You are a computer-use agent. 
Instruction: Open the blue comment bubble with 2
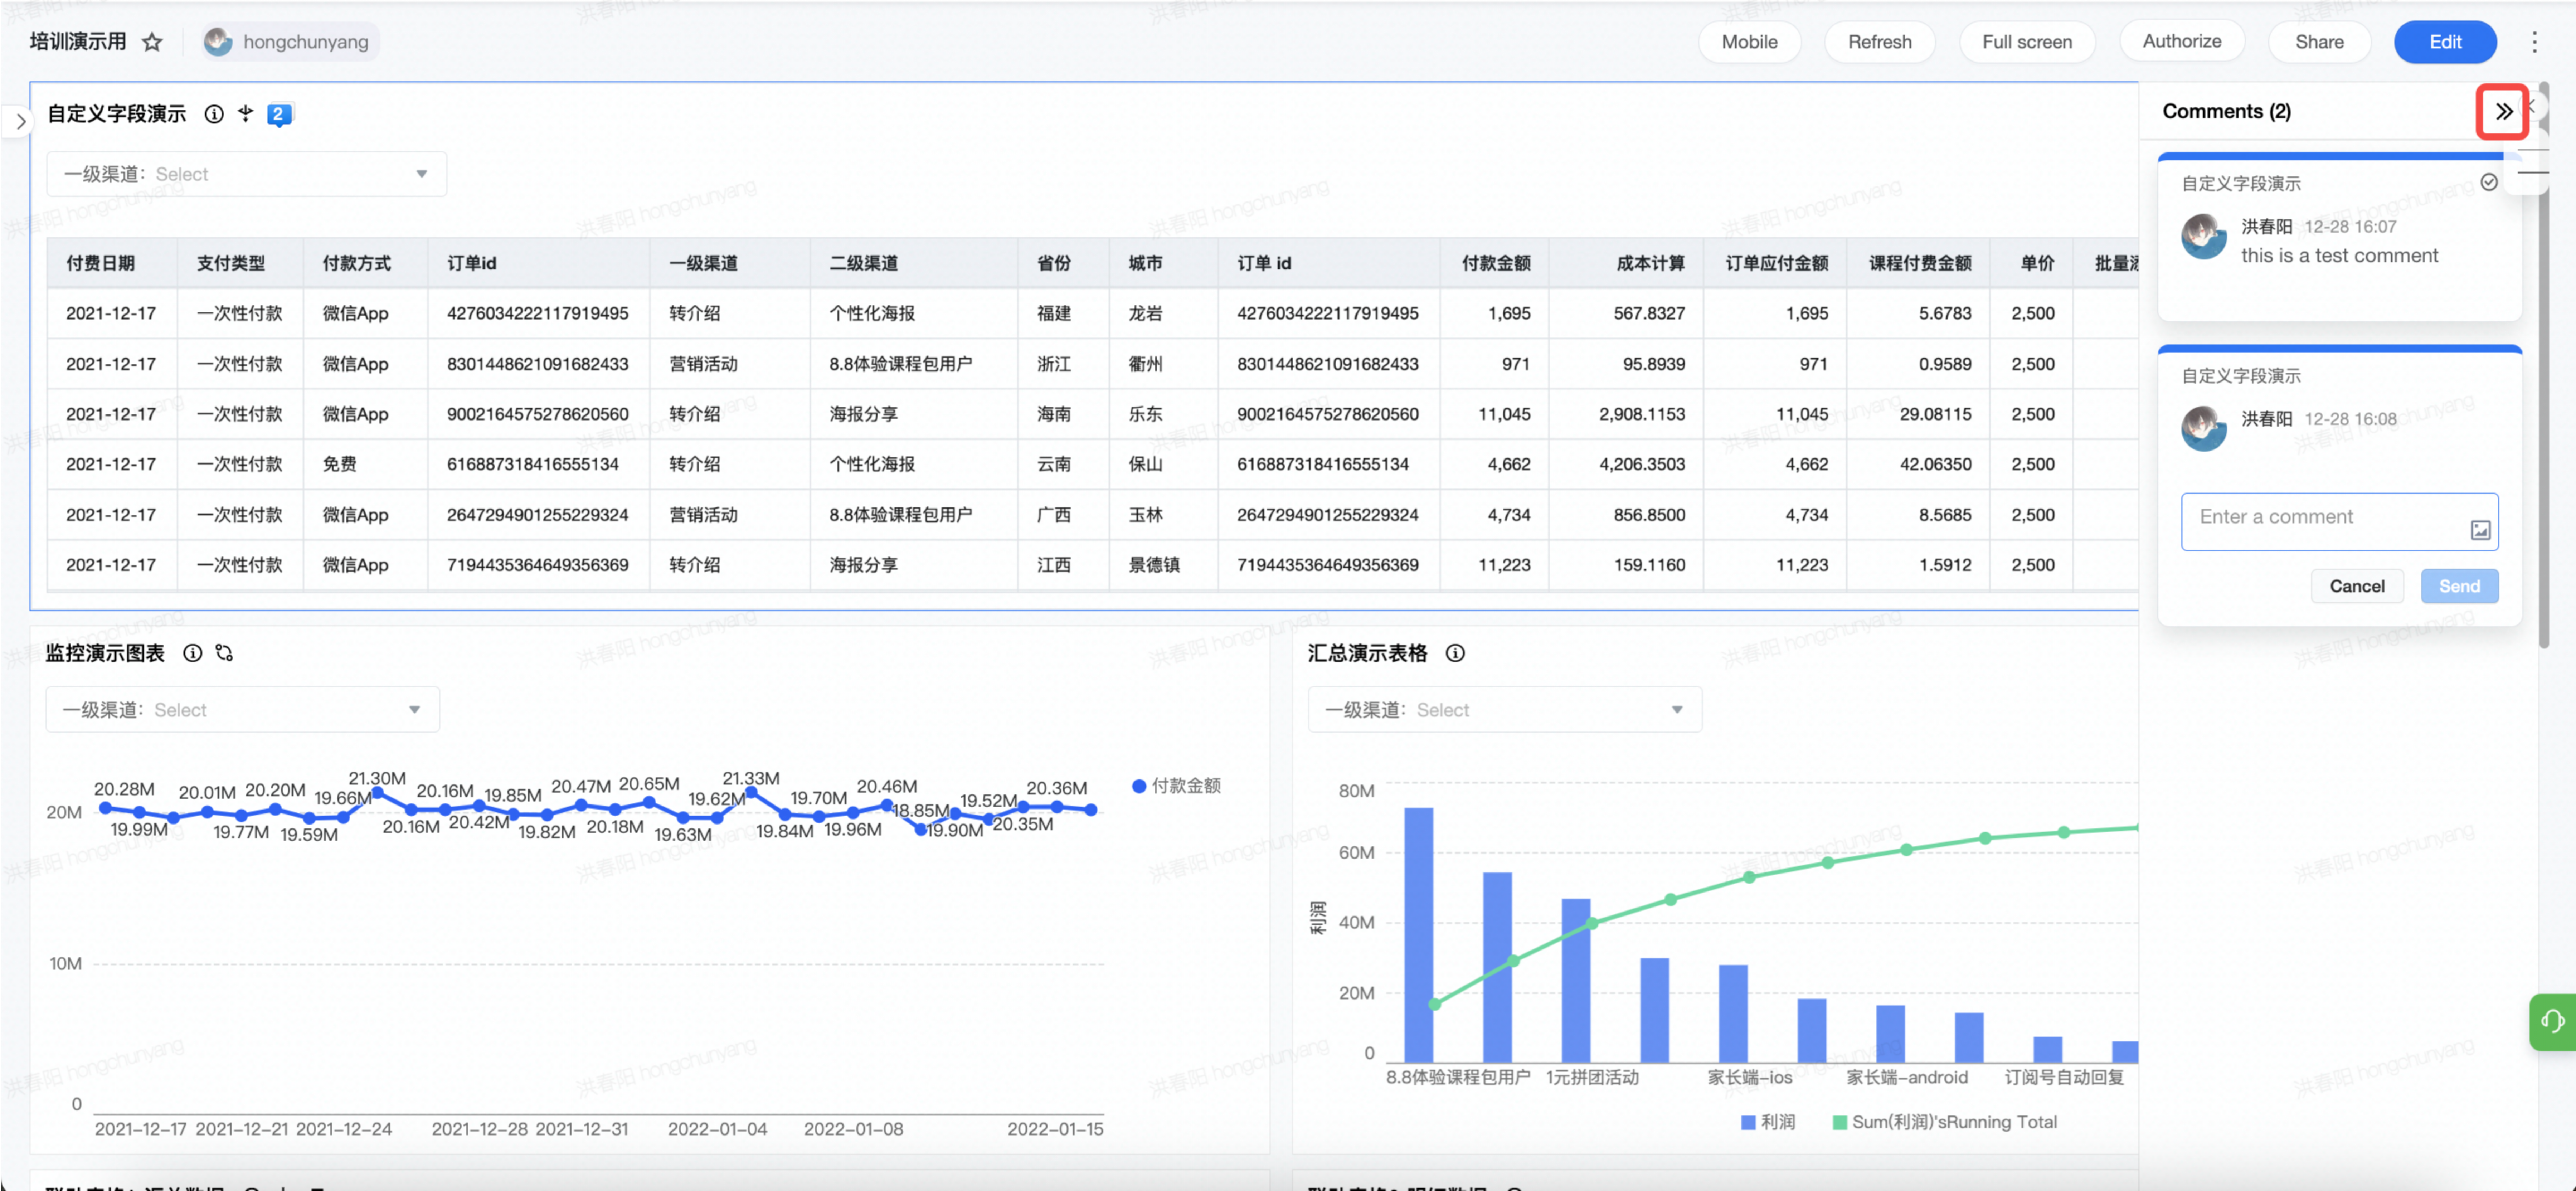tap(279, 115)
